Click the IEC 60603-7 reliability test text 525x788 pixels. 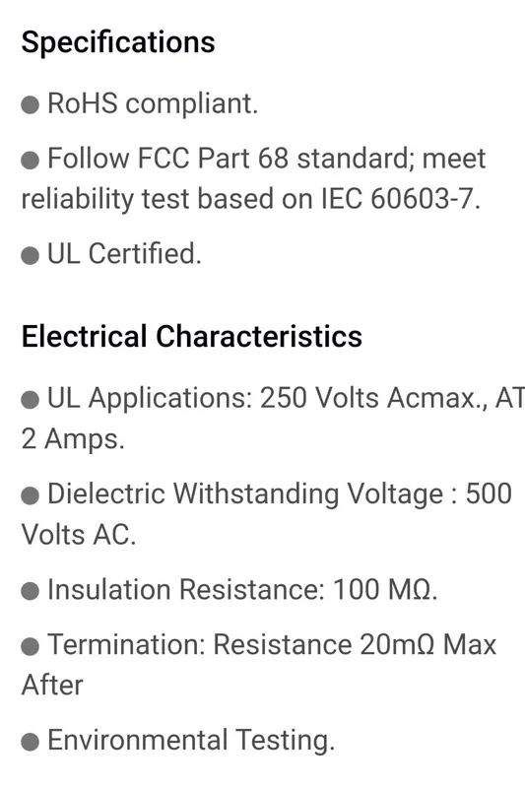tap(251, 199)
